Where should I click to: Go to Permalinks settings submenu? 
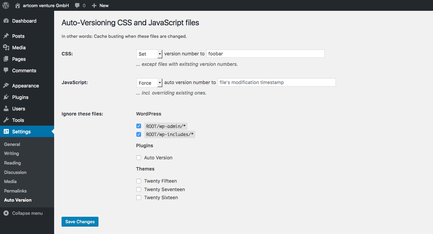pyautogui.click(x=15, y=191)
